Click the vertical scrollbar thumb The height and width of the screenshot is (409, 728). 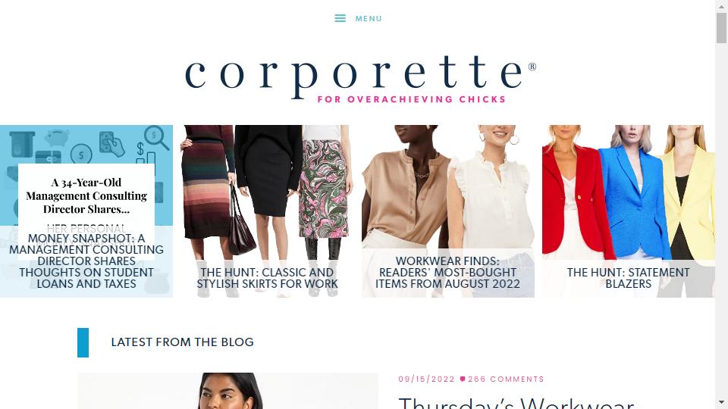click(721, 28)
